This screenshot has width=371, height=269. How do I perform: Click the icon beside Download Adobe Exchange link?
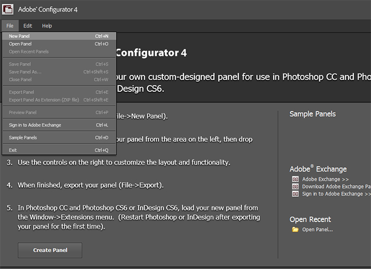(x=295, y=187)
